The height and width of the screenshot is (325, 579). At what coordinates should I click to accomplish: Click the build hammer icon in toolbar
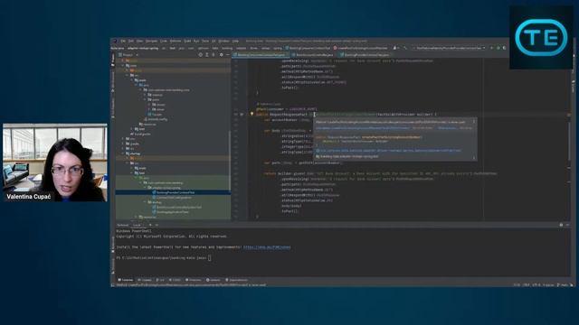(405, 48)
